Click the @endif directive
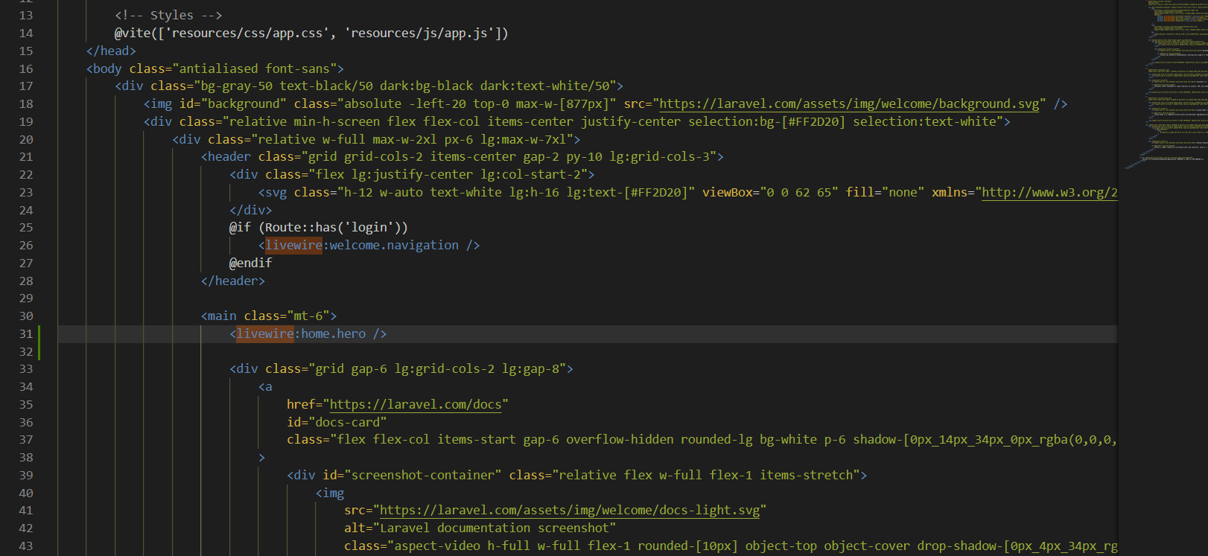This screenshot has width=1208, height=556. tap(251, 263)
